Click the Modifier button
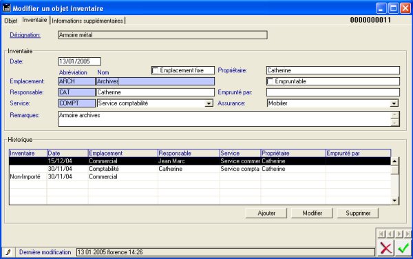Screen dimensions: 413x259 tap(312, 213)
